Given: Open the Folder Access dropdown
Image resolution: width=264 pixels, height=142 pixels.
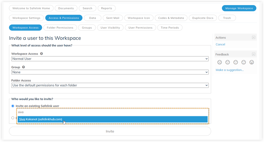Looking at the screenshot, I should [x=110, y=85].
